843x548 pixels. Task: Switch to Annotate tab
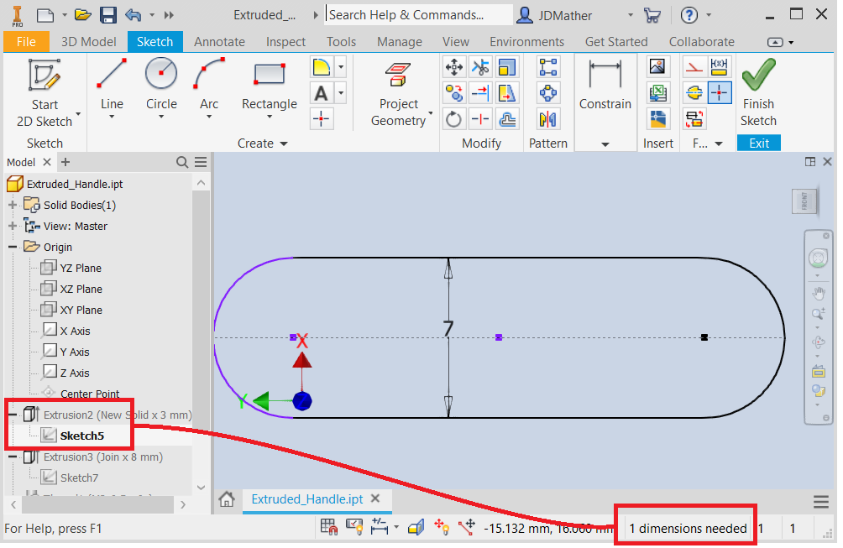[219, 41]
